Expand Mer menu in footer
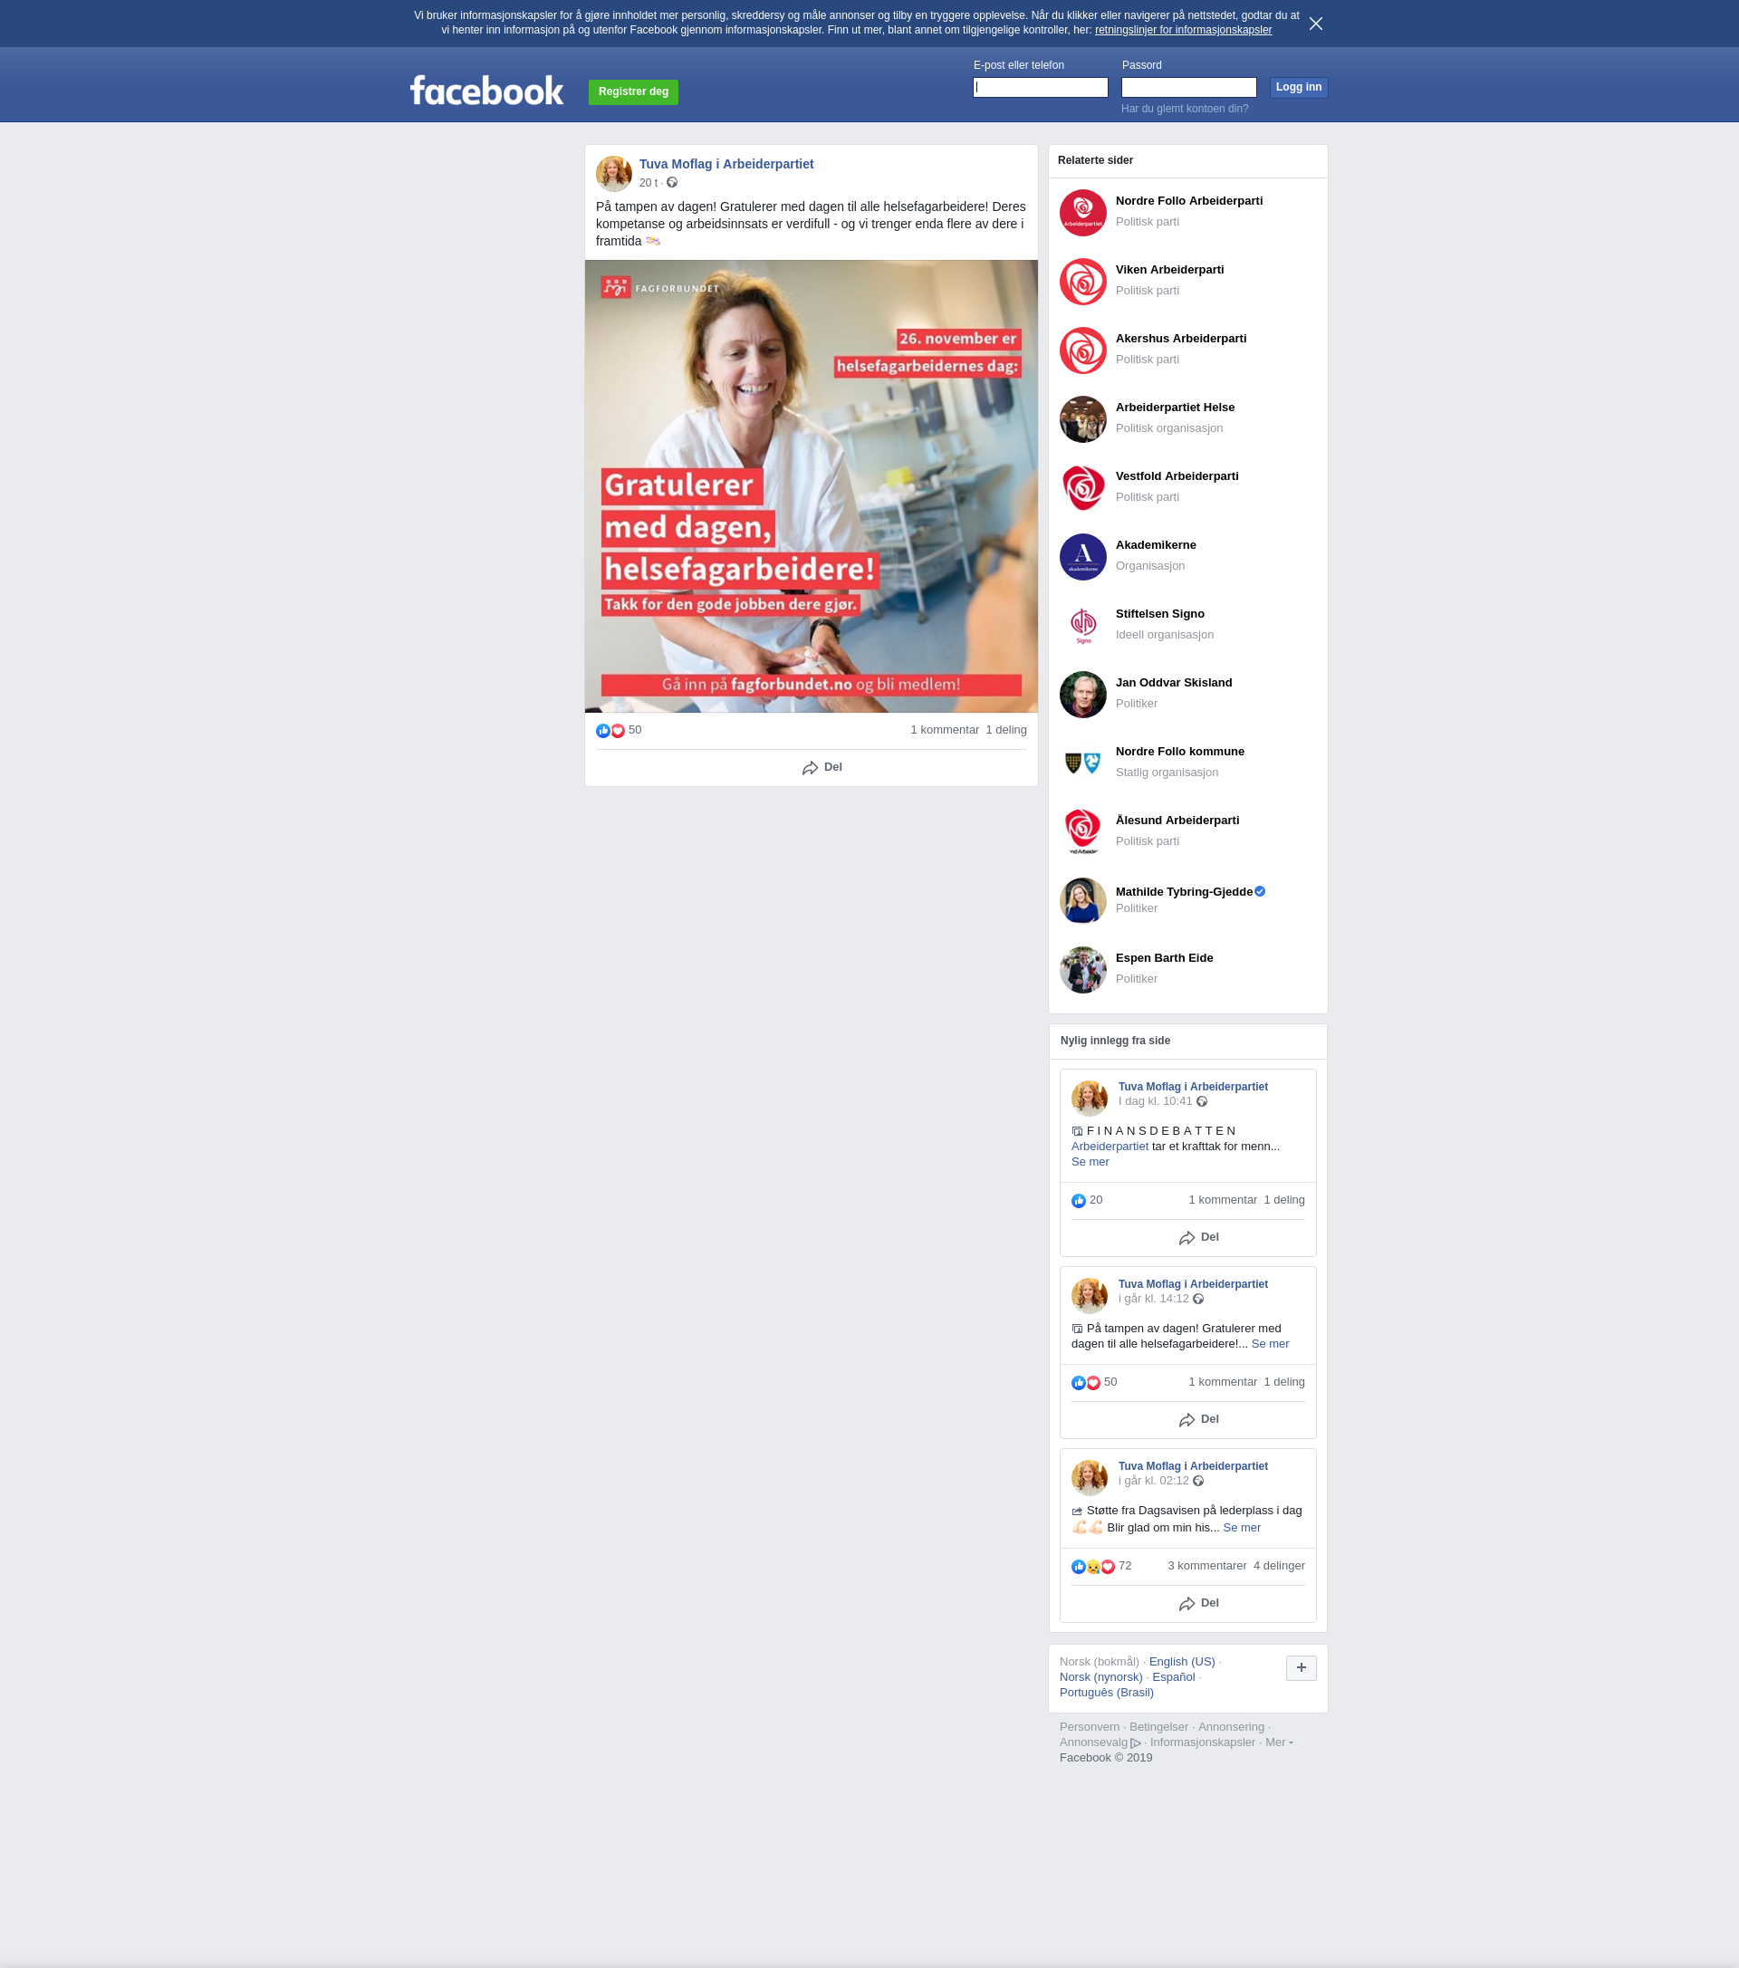Viewport: 1739px width, 1968px height. pyautogui.click(x=1278, y=1742)
